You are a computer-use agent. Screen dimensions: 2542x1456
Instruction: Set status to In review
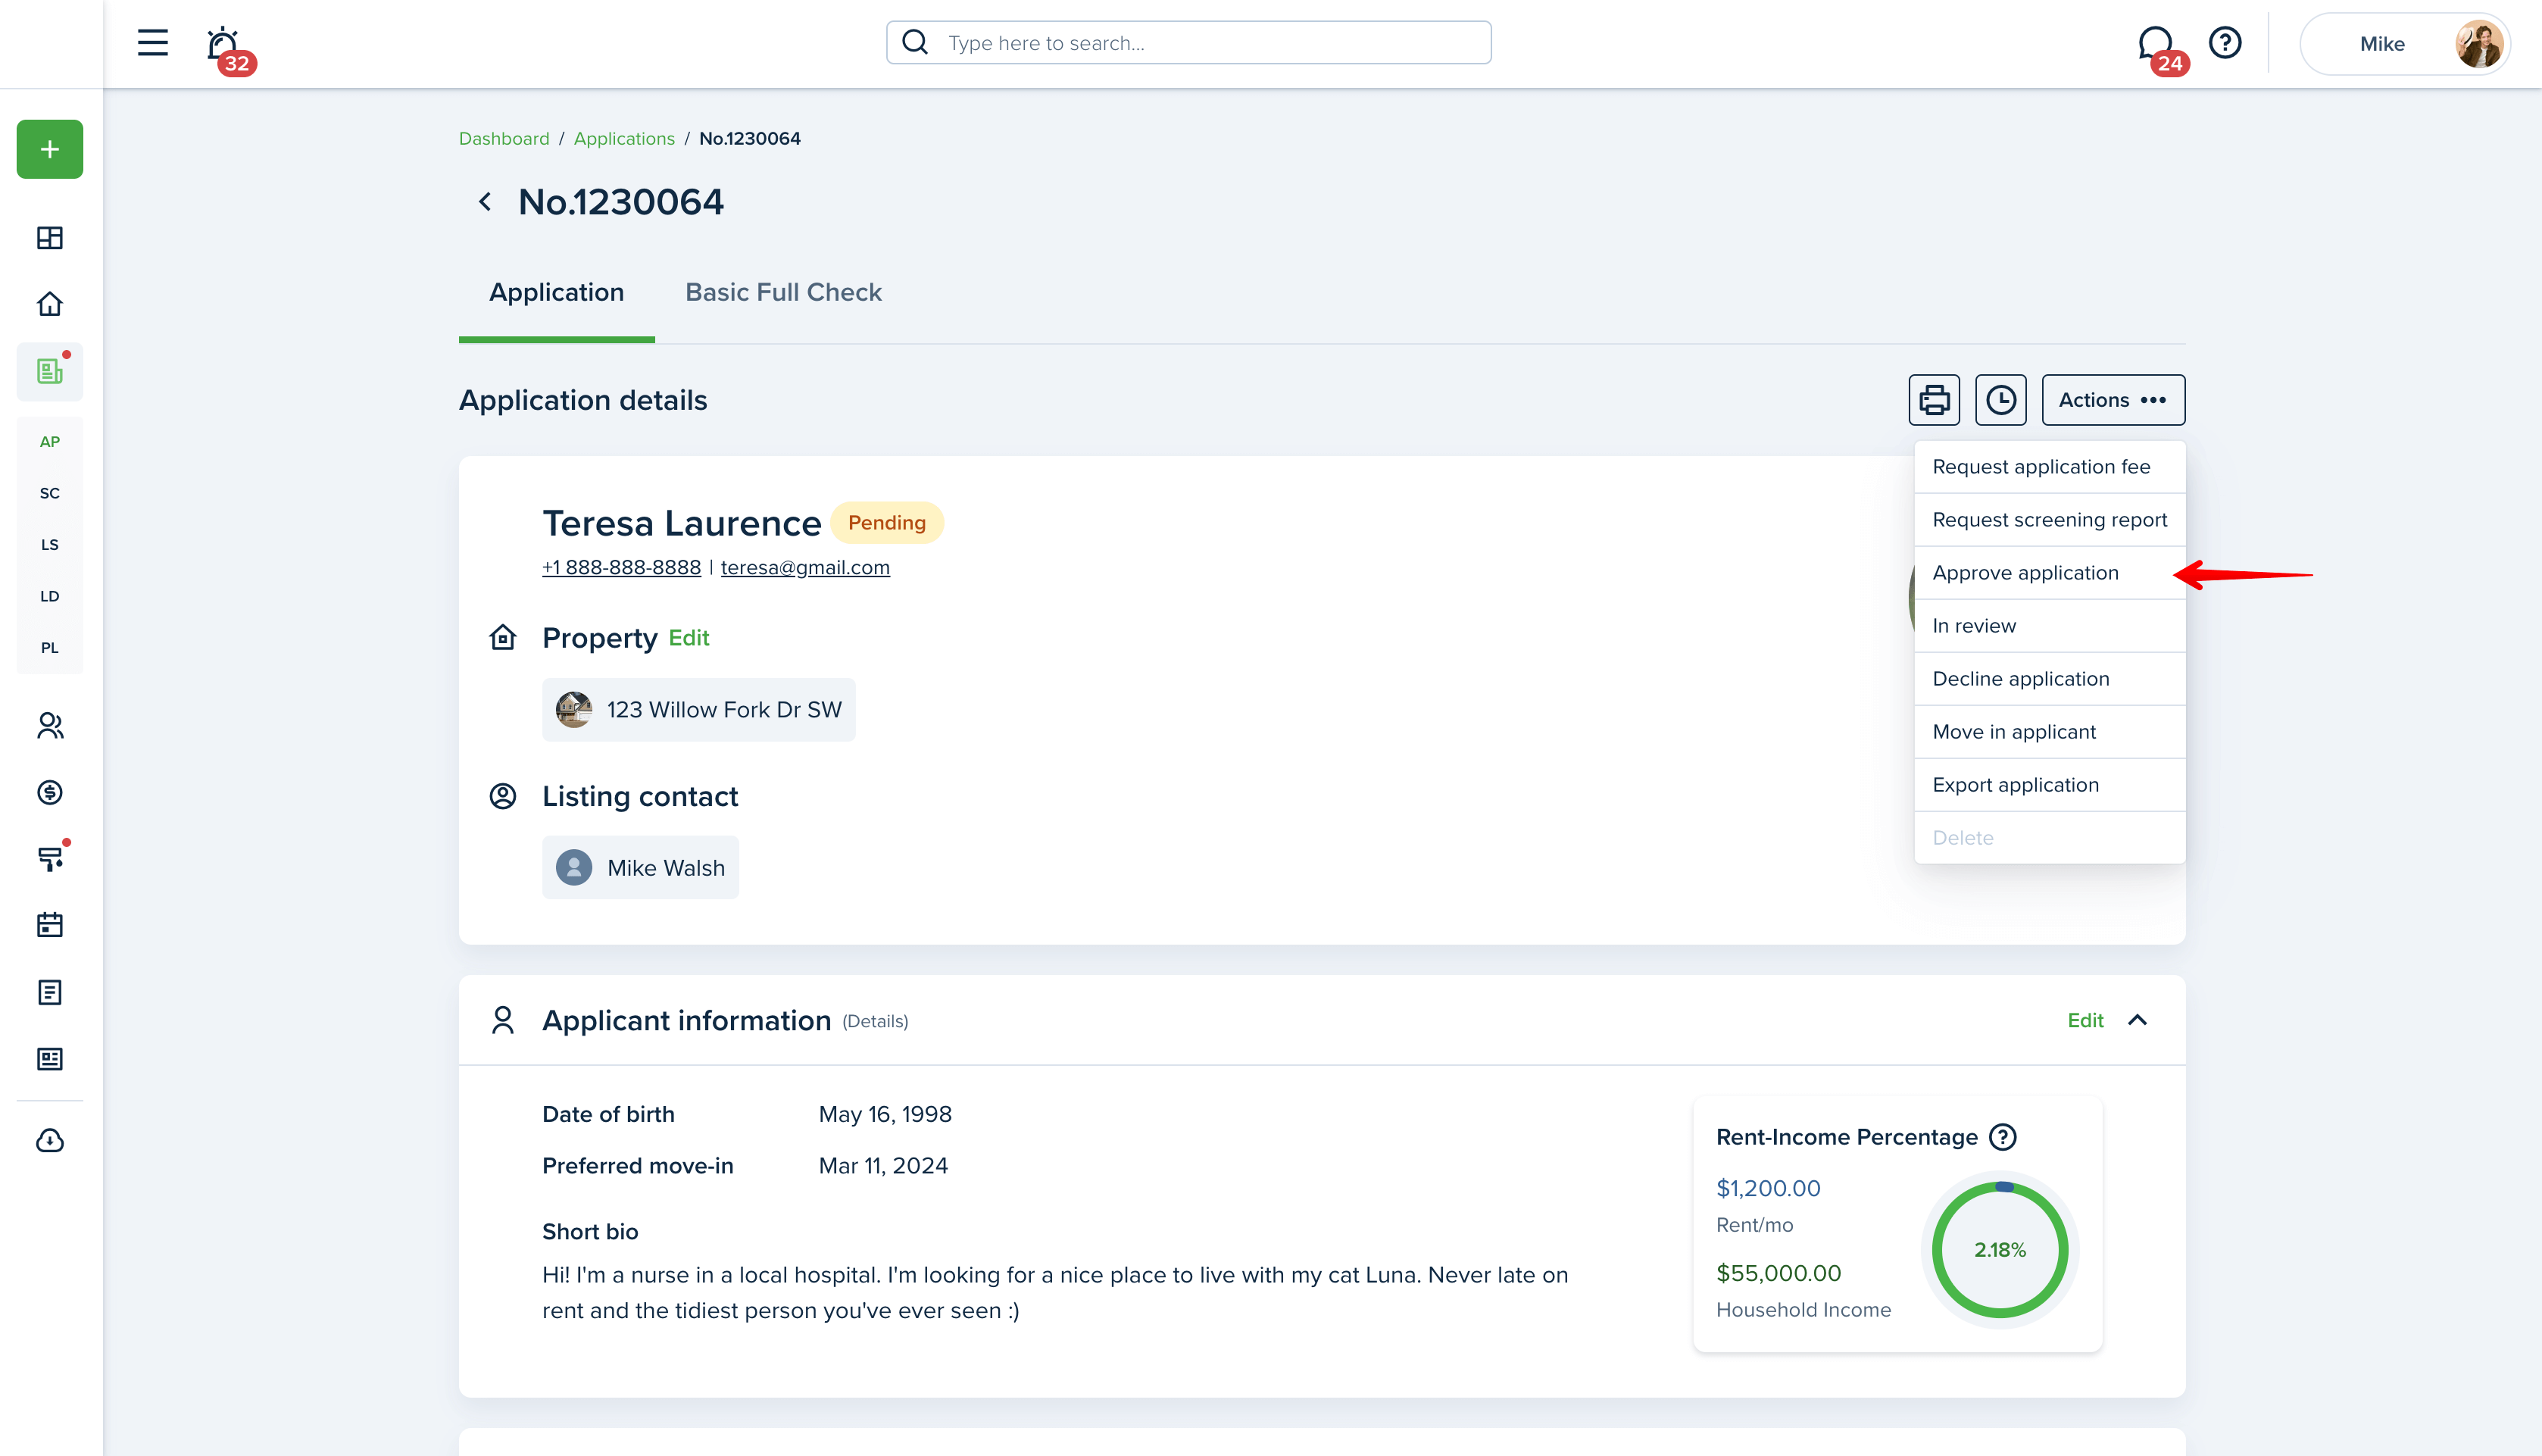(x=2049, y=626)
